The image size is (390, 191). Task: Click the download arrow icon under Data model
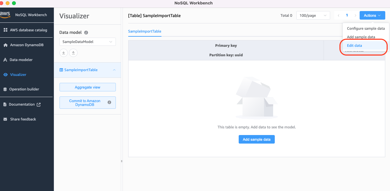tap(64, 53)
